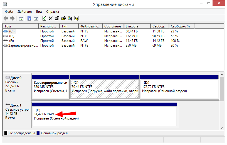The height and width of the screenshot is (145, 227).
Task: Click the Съемное устрой type text under Диск 1
Action: pyautogui.click(x=17, y=110)
